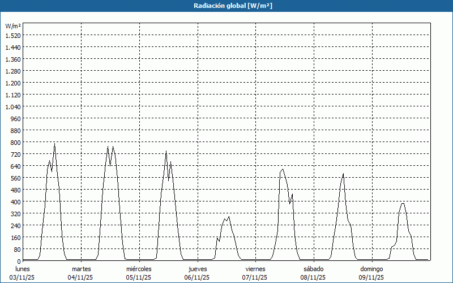Click the 09/11/25 date label
This screenshot has width=453, height=283.
[371, 277]
